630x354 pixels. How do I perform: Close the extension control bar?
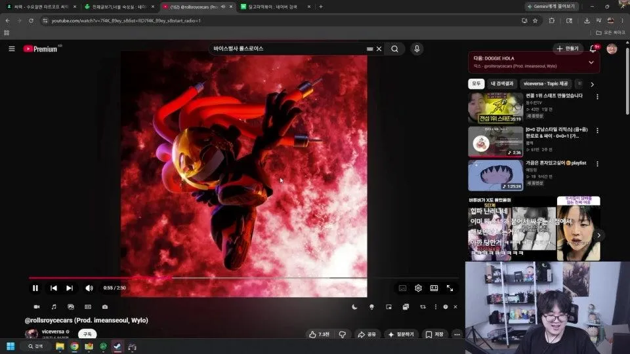(x=455, y=307)
